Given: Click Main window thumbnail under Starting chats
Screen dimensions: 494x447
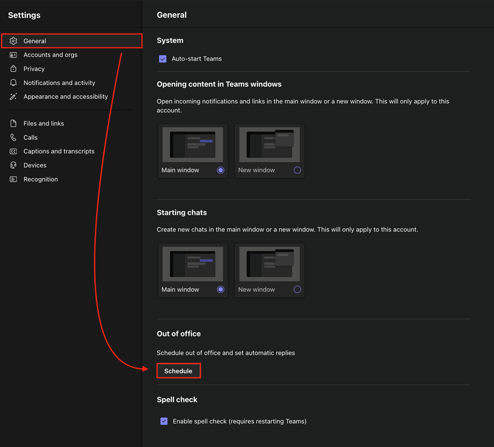Looking at the screenshot, I should tap(193, 264).
